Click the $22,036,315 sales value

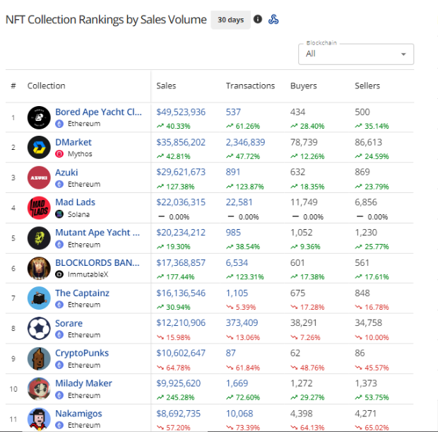181,202
